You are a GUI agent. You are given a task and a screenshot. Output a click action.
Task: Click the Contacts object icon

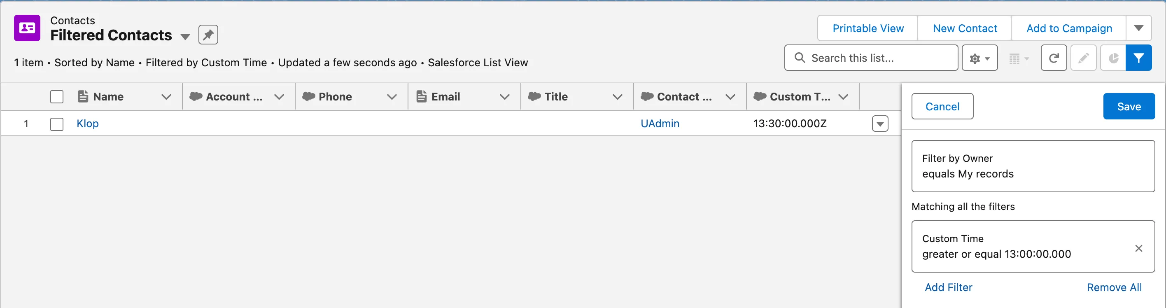click(x=27, y=28)
